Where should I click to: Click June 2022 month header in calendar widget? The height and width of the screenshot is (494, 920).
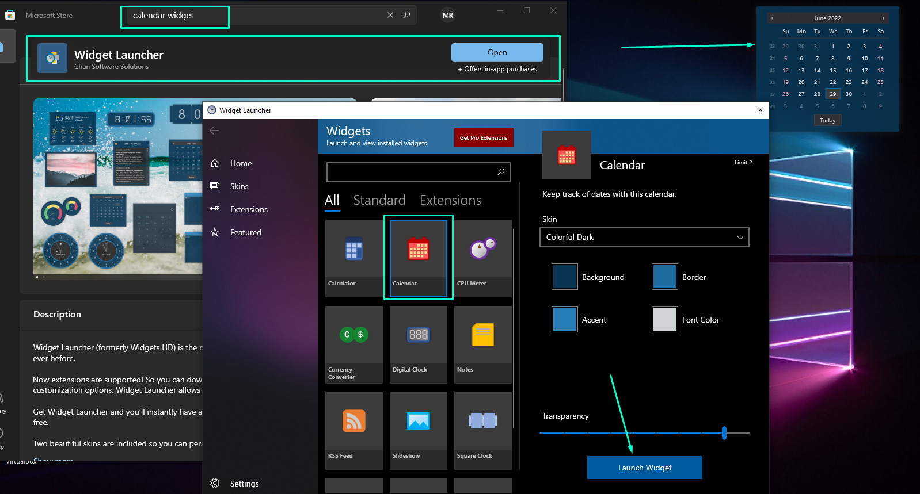point(827,18)
